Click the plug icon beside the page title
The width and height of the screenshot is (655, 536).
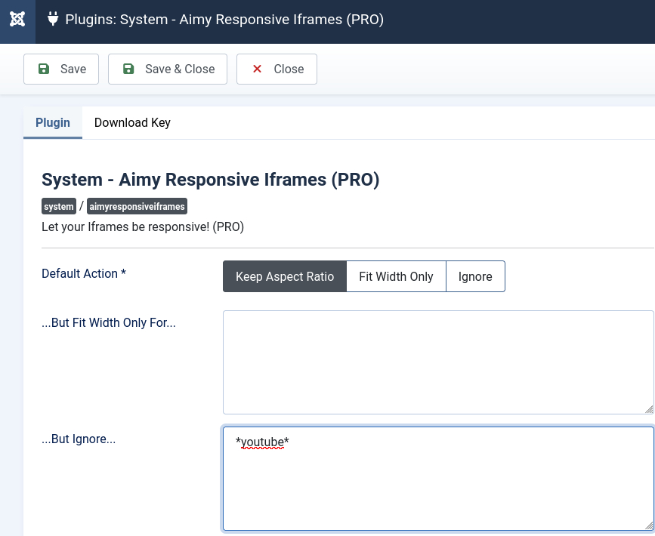(52, 19)
